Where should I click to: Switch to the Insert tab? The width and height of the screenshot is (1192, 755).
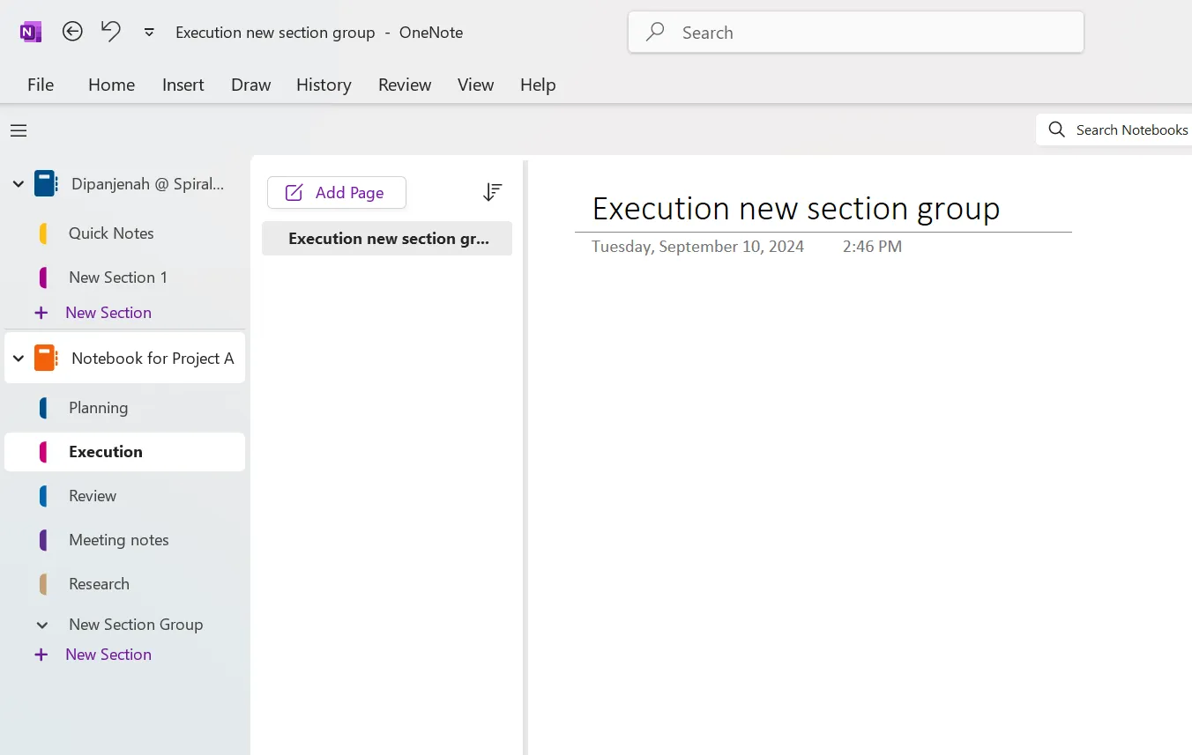pos(183,85)
